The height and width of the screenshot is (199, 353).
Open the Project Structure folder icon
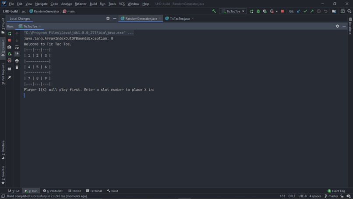pos(334,11)
